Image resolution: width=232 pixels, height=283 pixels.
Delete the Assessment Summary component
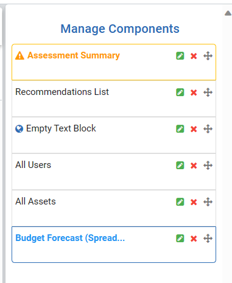pyautogui.click(x=194, y=56)
